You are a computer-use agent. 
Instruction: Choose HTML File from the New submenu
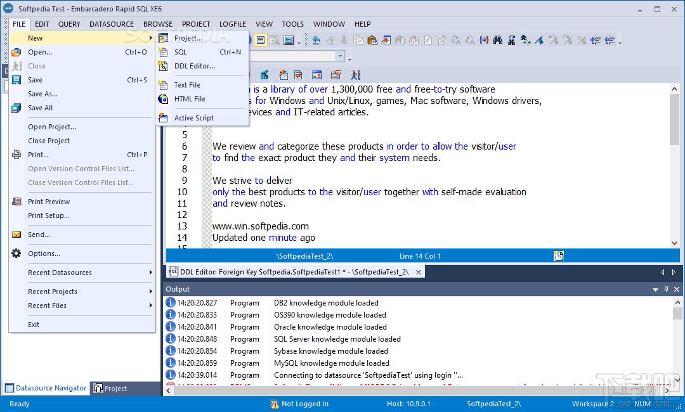pos(202,99)
